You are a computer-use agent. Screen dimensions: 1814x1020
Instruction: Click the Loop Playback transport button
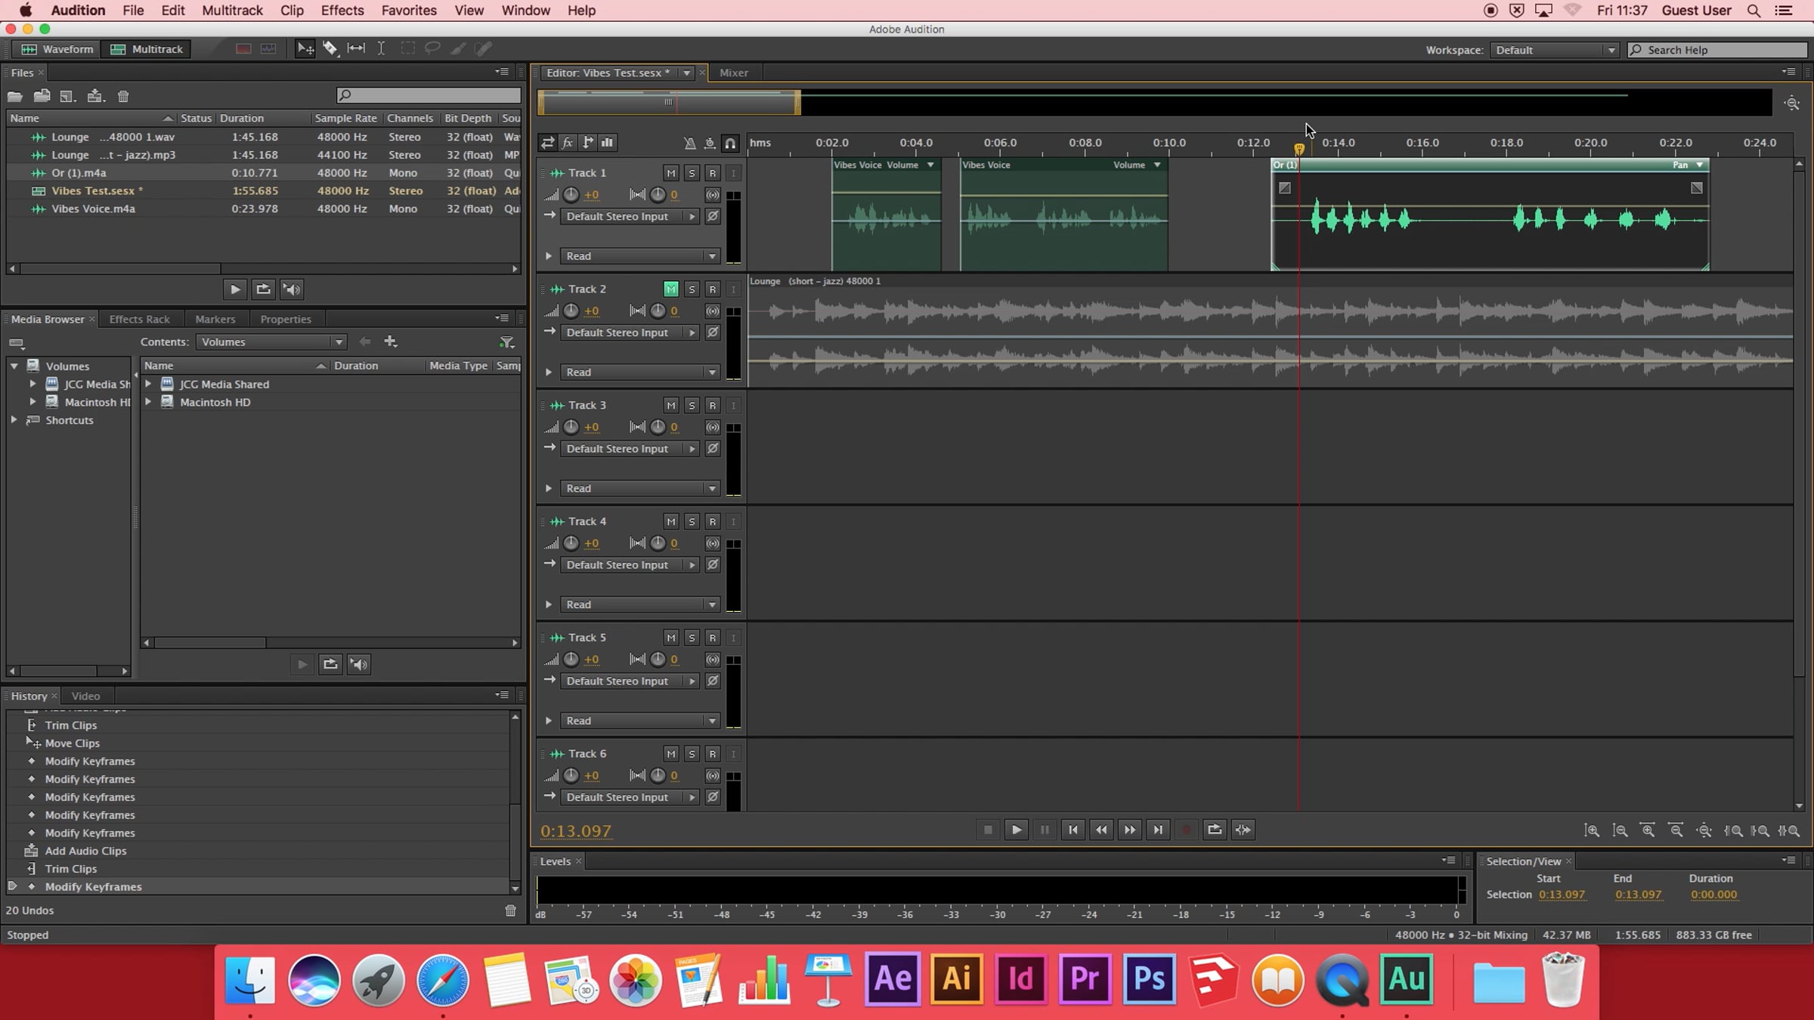point(1214,830)
